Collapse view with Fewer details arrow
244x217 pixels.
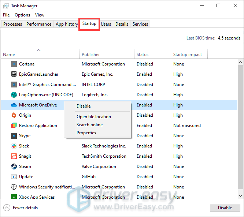click(7, 208)
